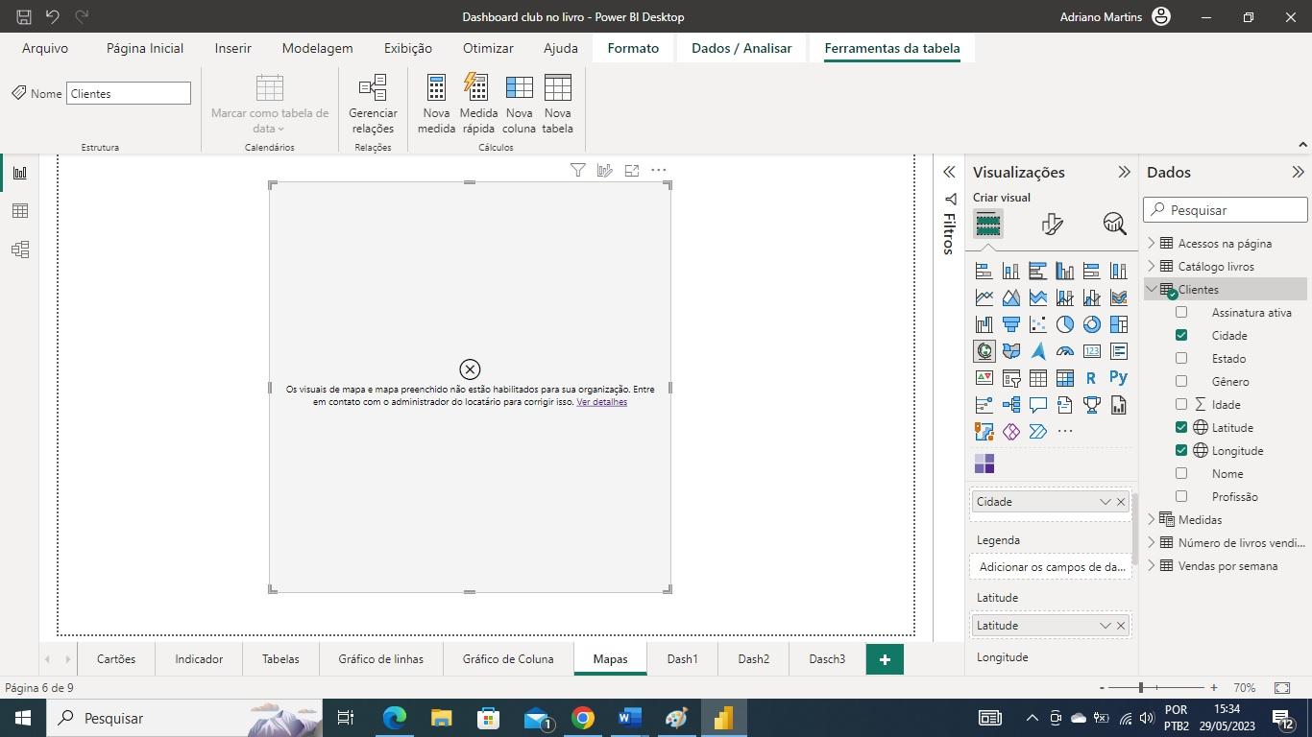
Task: Open Google Chrome from taskbar
Action: (x=582, y=718)
